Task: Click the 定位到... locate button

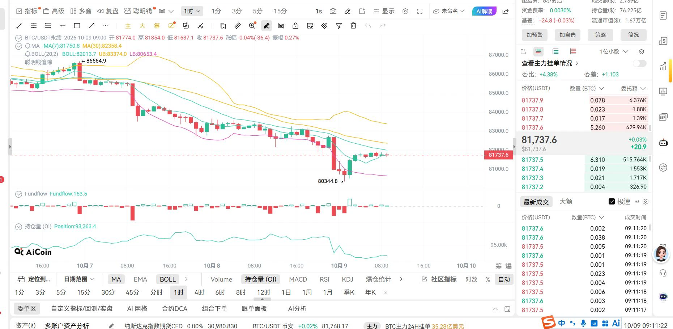Action: pyautogui.click(x=34, y=279)
